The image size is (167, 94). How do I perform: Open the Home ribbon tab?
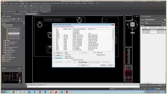[7, 3]
